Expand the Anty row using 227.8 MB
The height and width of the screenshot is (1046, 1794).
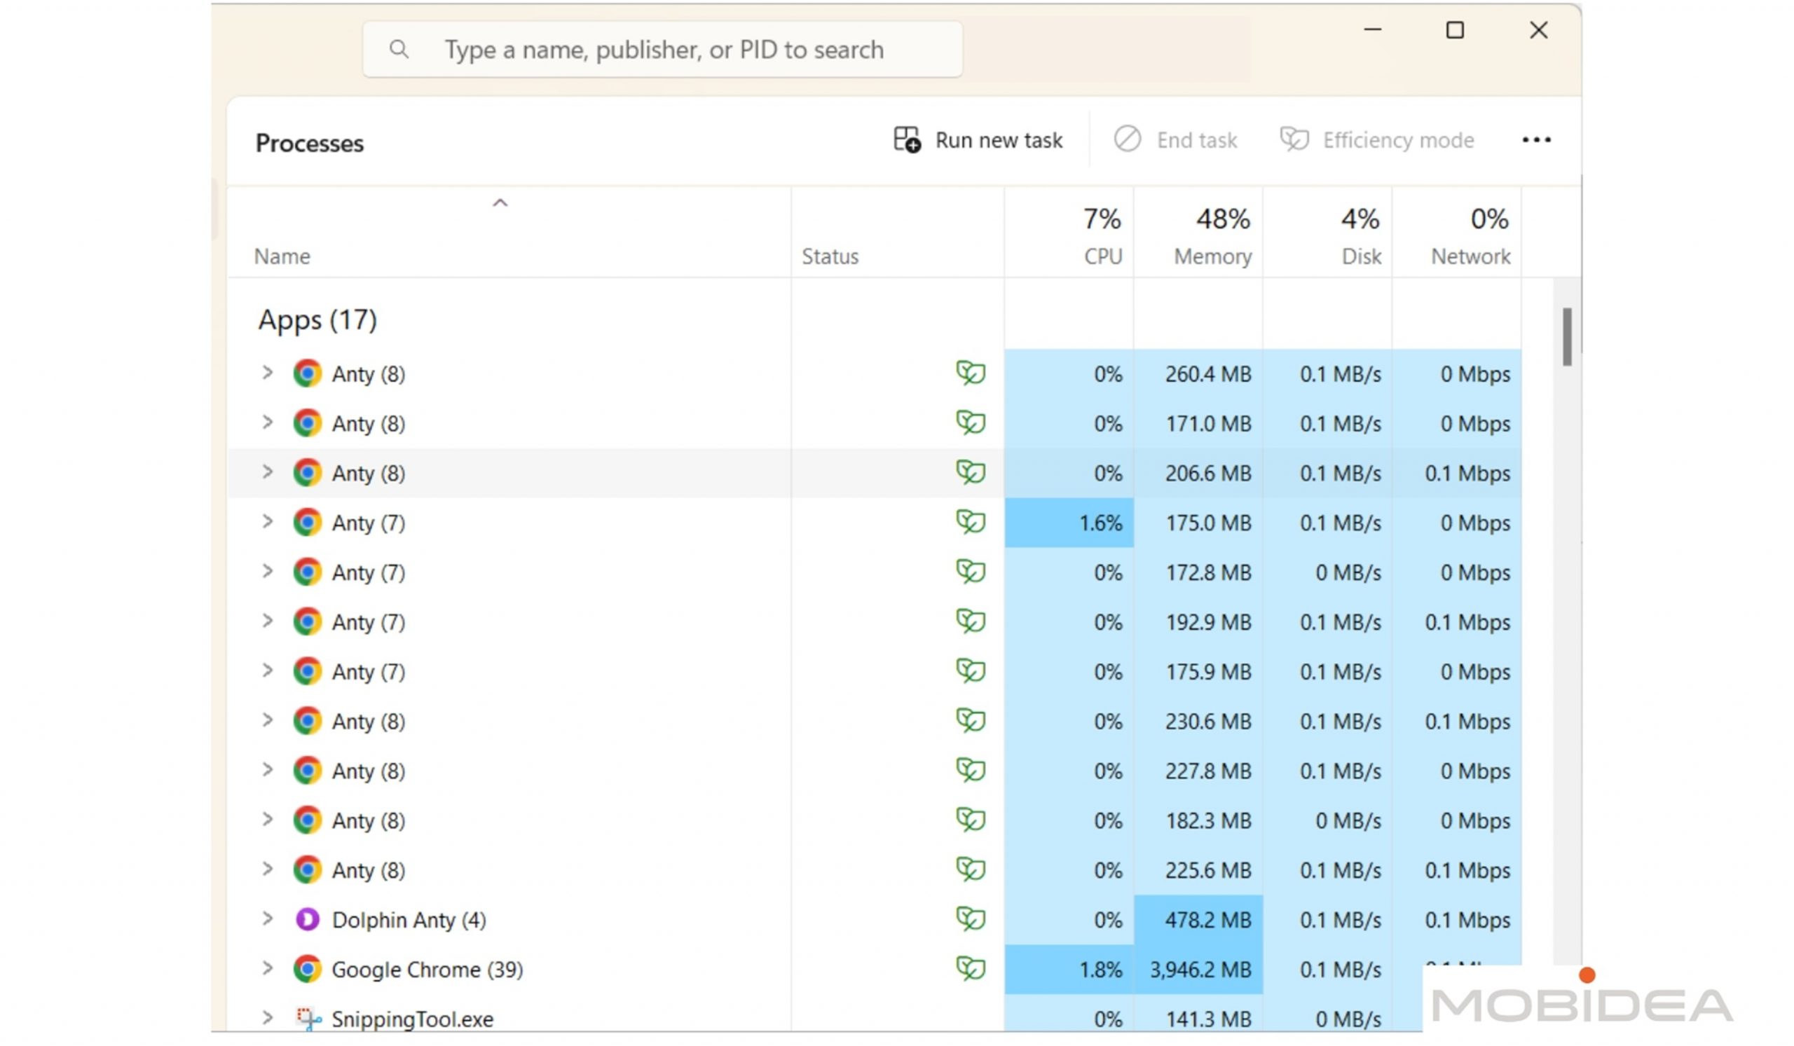tap(267, 770)
